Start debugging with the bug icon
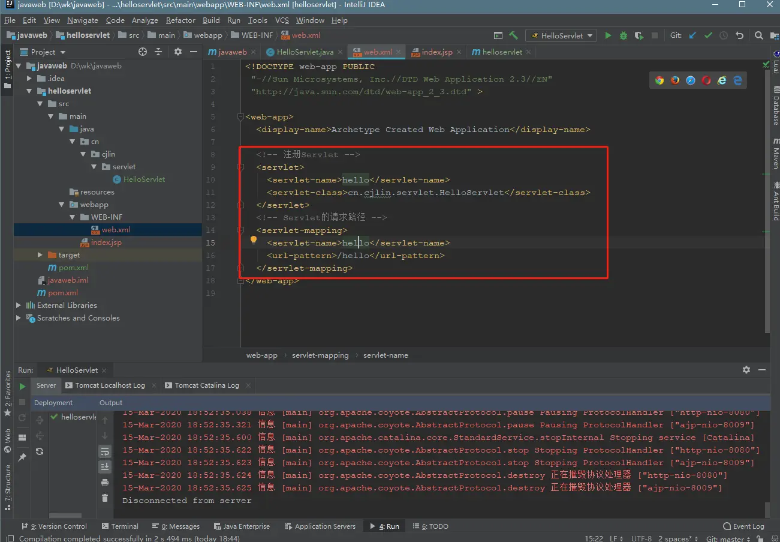 [x=624, y=35]
